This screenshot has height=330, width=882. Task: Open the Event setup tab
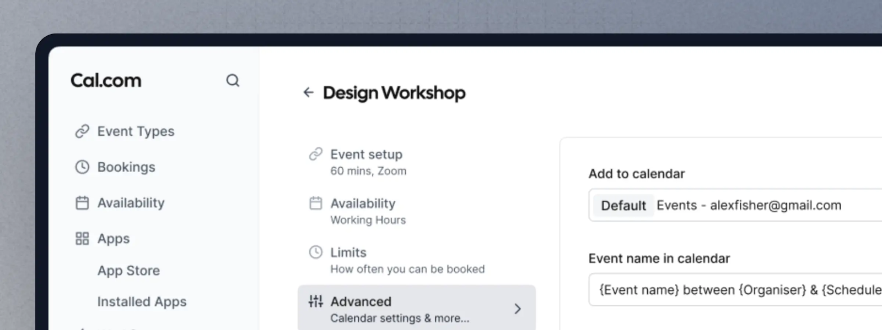click(367, 162)
